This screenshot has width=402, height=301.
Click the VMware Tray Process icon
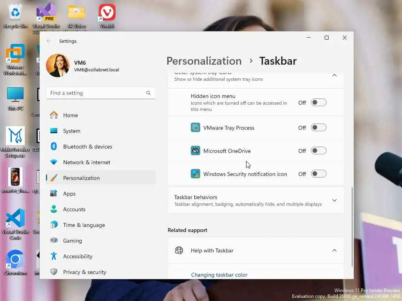[196, 127]
